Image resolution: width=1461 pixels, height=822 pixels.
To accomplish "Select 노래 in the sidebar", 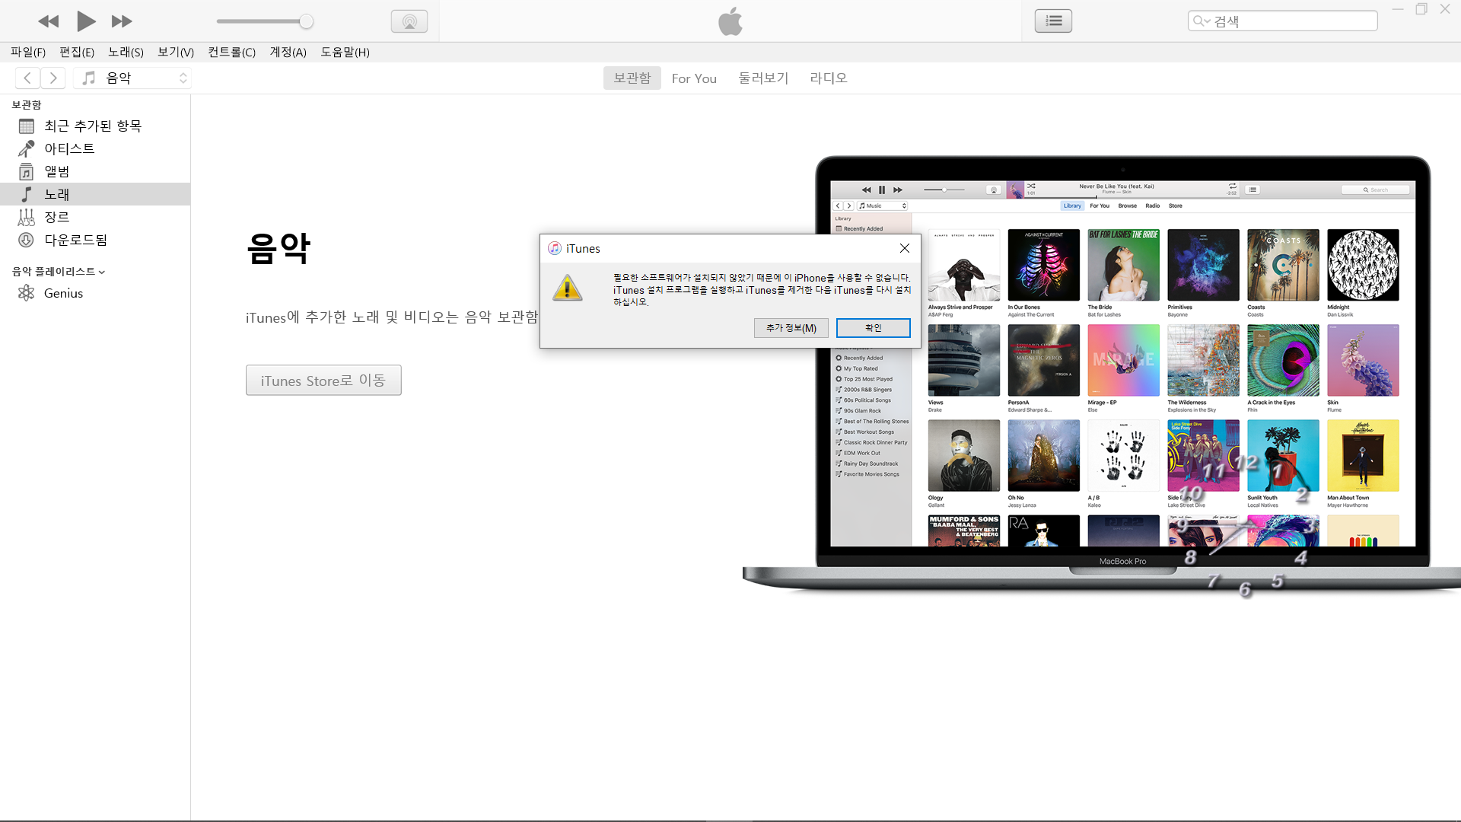I will coord(95,194).
